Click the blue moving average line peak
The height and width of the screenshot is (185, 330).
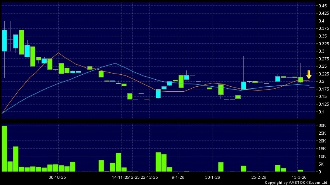[x=116, y=63]
